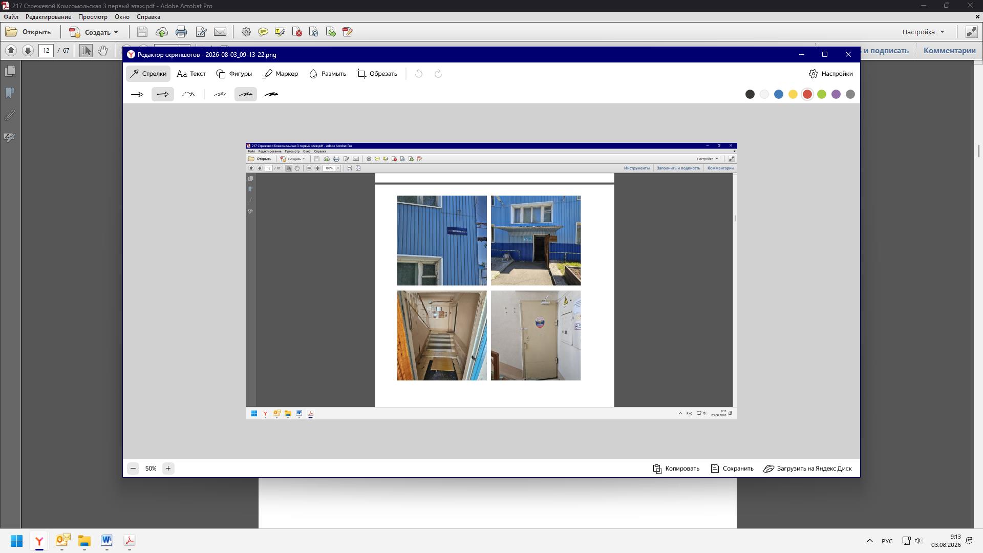Open Word from the taskbar
The image size is (983, 553).
tap(106, 541)
